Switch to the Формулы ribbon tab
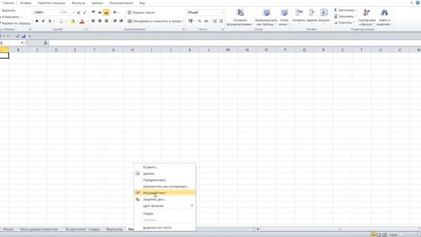This screenshot has width=421, height=237. (x=78, y=3)
